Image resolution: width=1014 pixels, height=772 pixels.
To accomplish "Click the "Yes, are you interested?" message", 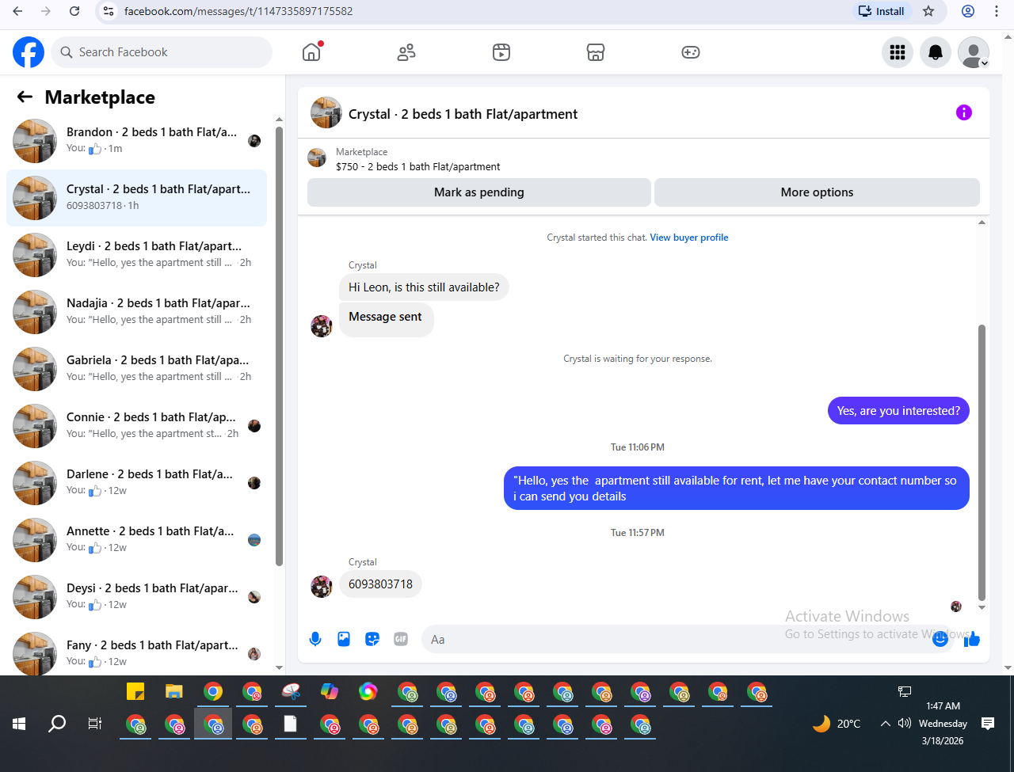I will pyautogui.click(x=898, y=411).
